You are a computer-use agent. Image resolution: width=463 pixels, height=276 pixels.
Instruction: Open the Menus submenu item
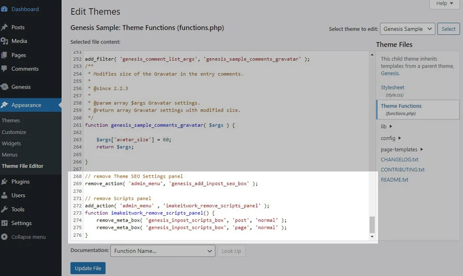(x=9, y=155)
